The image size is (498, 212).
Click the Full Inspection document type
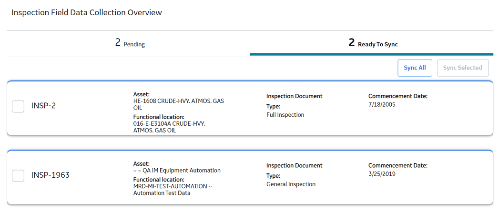(285, 115)
